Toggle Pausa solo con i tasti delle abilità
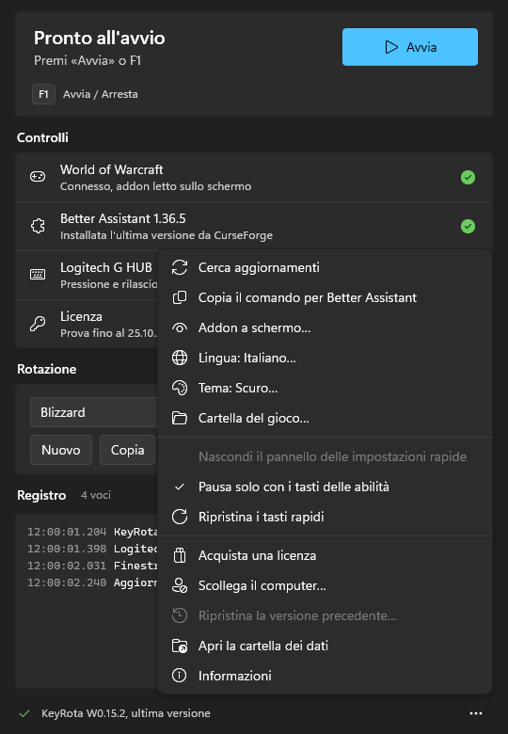The height and width of the screenshot is (734, 508). point(325,487)
